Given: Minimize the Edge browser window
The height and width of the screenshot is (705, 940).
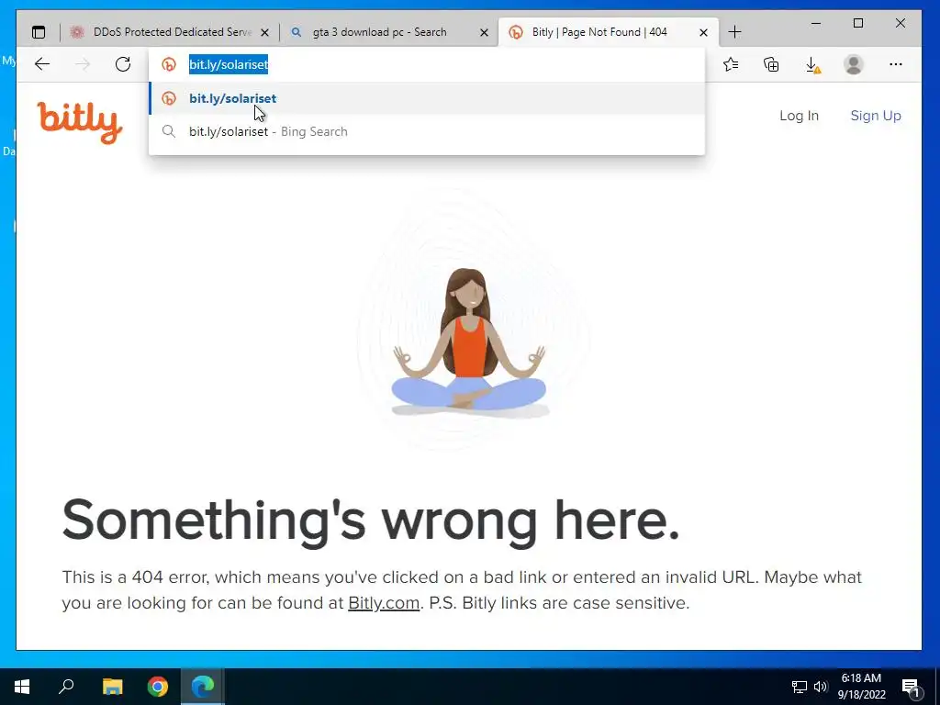Looking at the screenshot, I should coord(816,23).
